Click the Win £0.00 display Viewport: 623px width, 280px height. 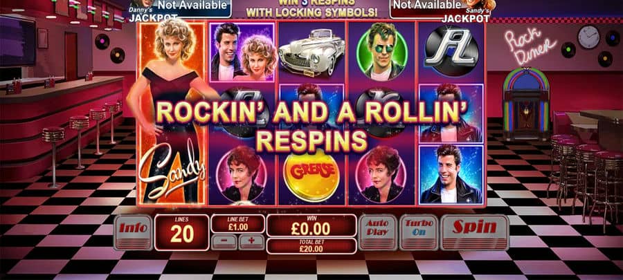pos(311,225)
